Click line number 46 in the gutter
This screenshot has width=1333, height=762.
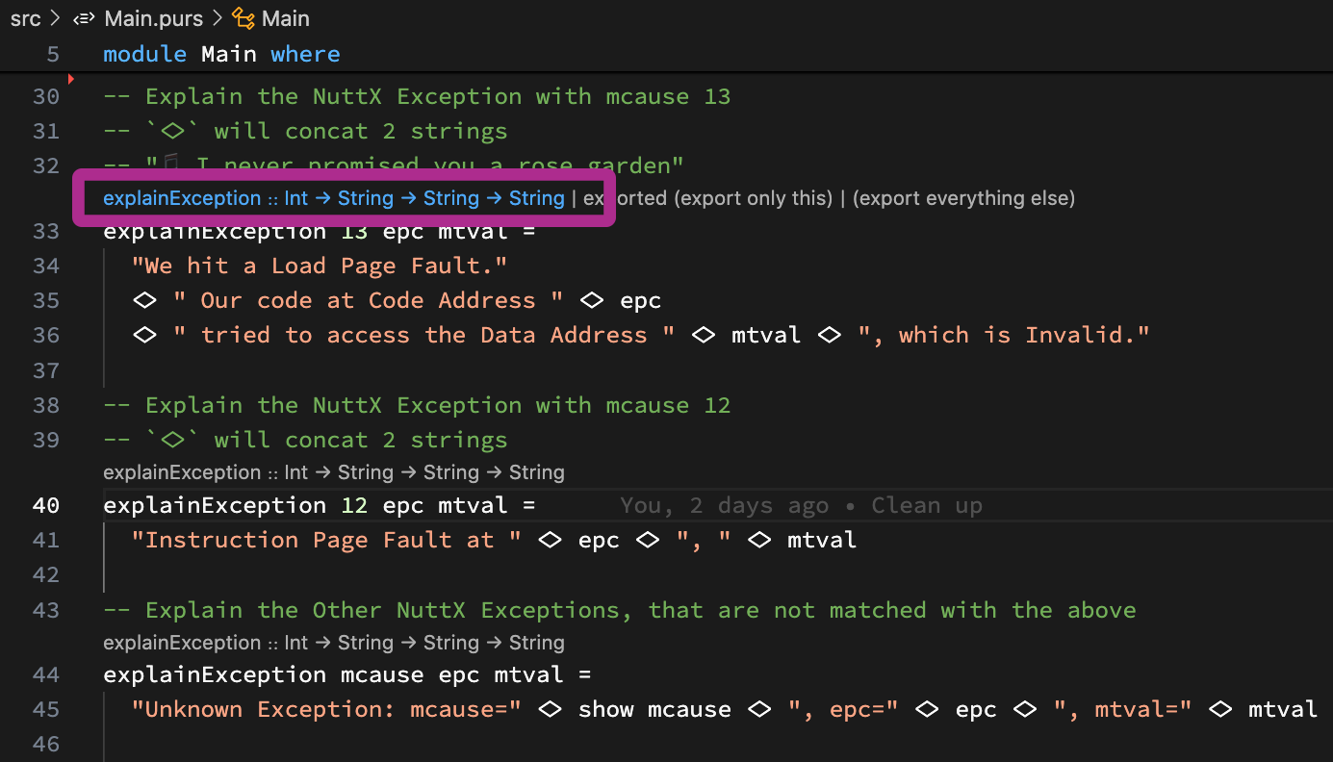[x=45, y=744]
